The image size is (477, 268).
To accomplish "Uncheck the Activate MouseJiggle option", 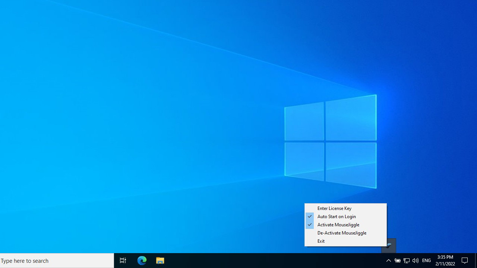I will point(338,225).
